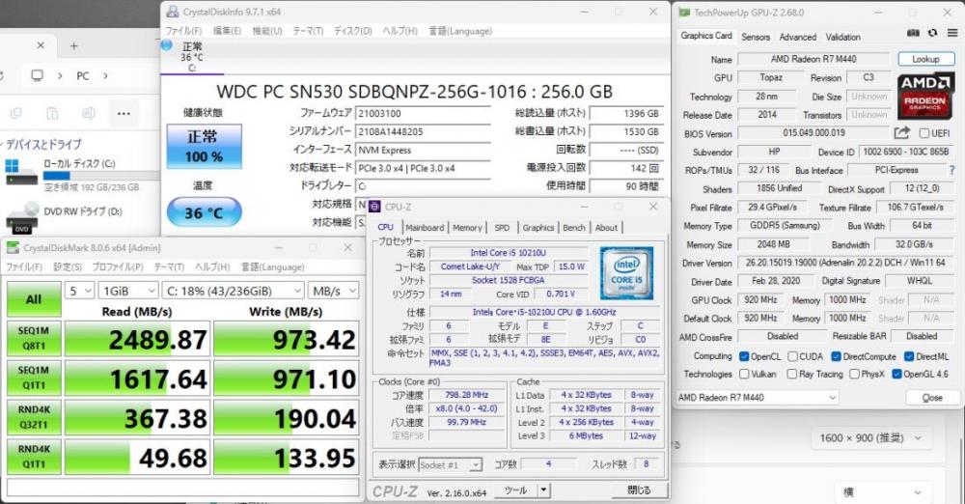Viewport: 965px width, 504px height.
Task: Click the Bus Interface question mark icon
Action: 952,170
